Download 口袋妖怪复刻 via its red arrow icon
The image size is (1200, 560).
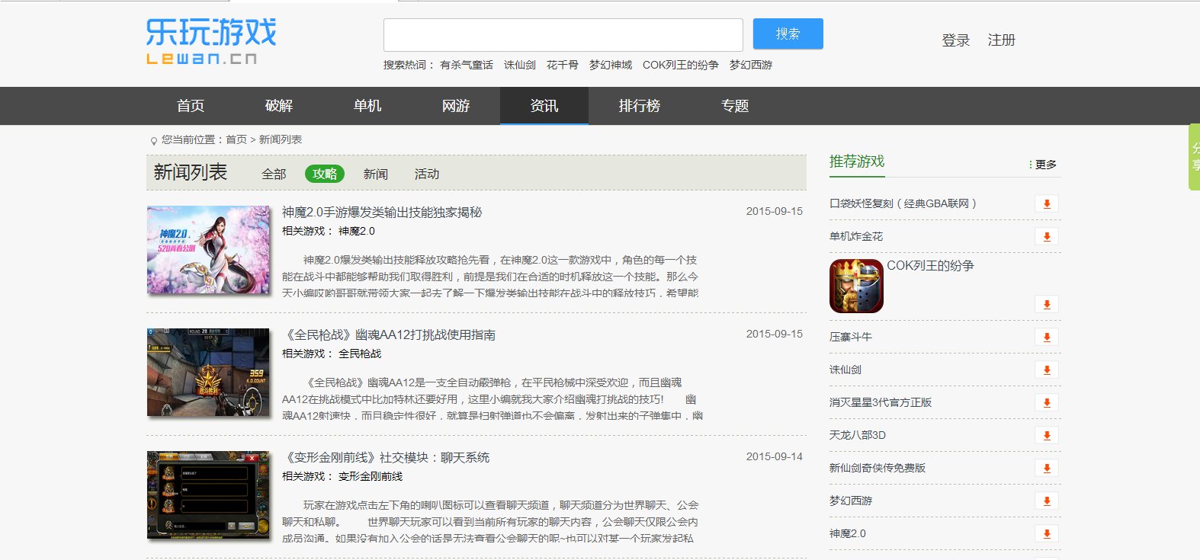coord(1047,203)
